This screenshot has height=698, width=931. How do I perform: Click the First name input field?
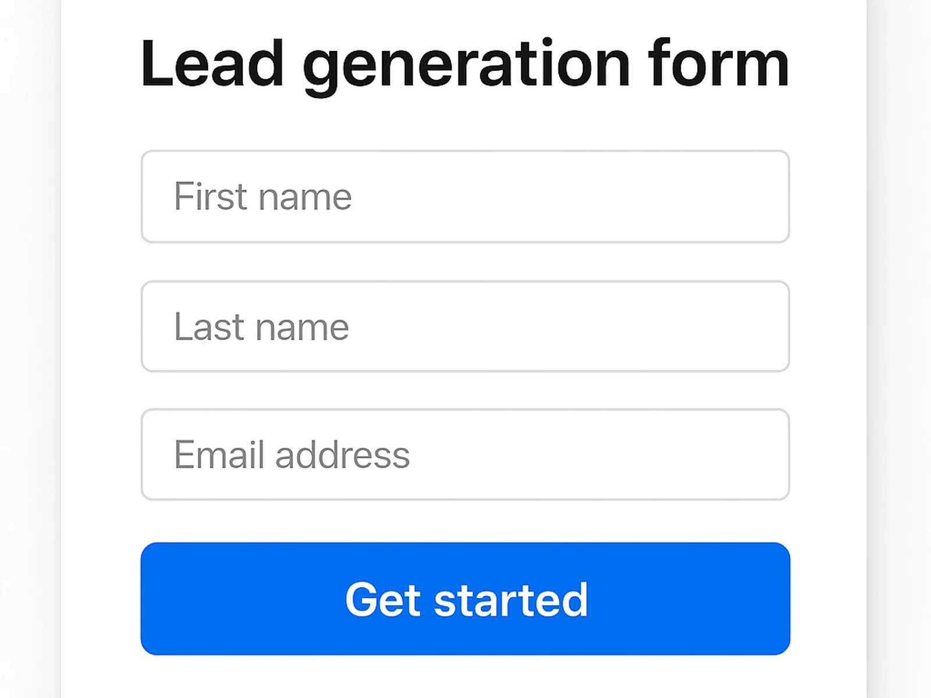[x=465, y=197]
